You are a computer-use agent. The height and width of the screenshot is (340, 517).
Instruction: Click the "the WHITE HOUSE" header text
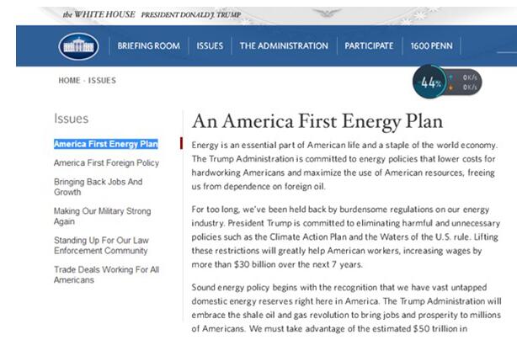coord(99,14)
